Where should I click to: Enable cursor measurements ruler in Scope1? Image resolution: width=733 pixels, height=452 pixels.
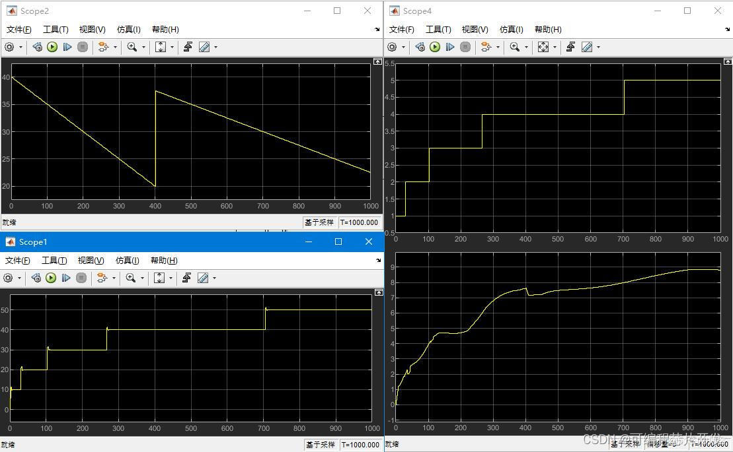pyautogui.click(x=203, y=278)
